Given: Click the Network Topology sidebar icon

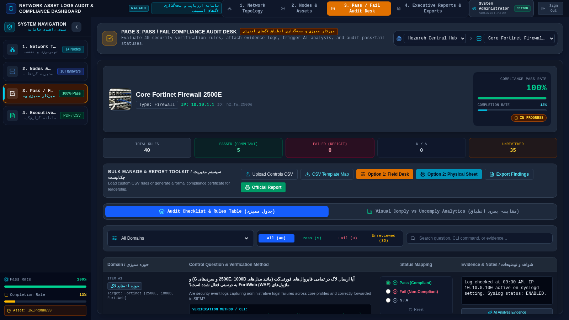Looking at the screenshot, I should click(12, 49).
